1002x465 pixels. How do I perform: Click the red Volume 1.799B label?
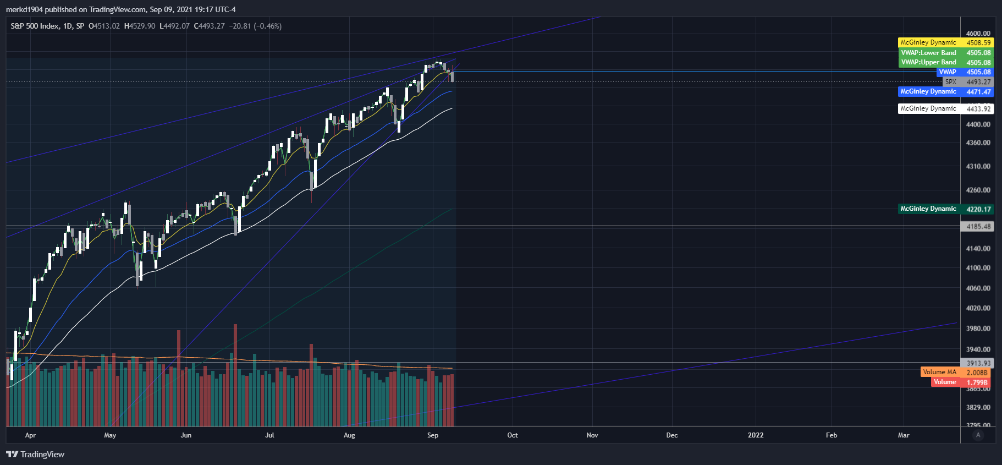click(x=961, y=382)
